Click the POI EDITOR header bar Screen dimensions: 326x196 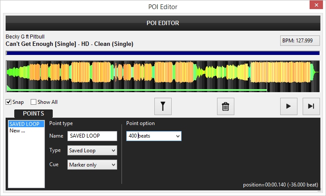tap(163, 23)
